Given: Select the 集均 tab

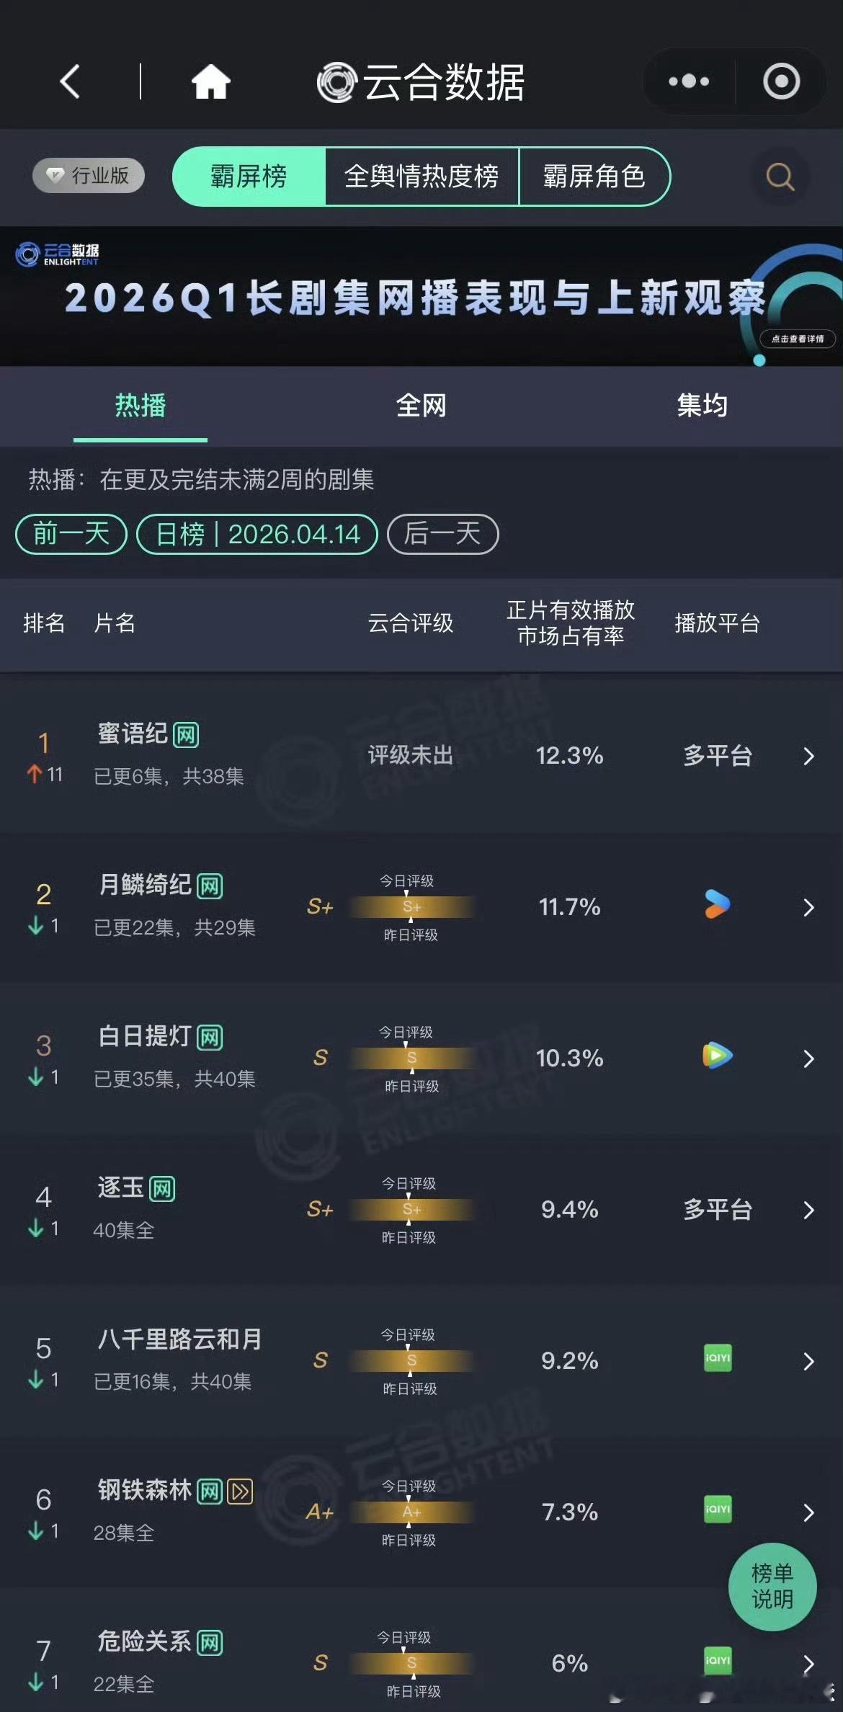Looking at the screenshot, I should click(x=702, y=406).
